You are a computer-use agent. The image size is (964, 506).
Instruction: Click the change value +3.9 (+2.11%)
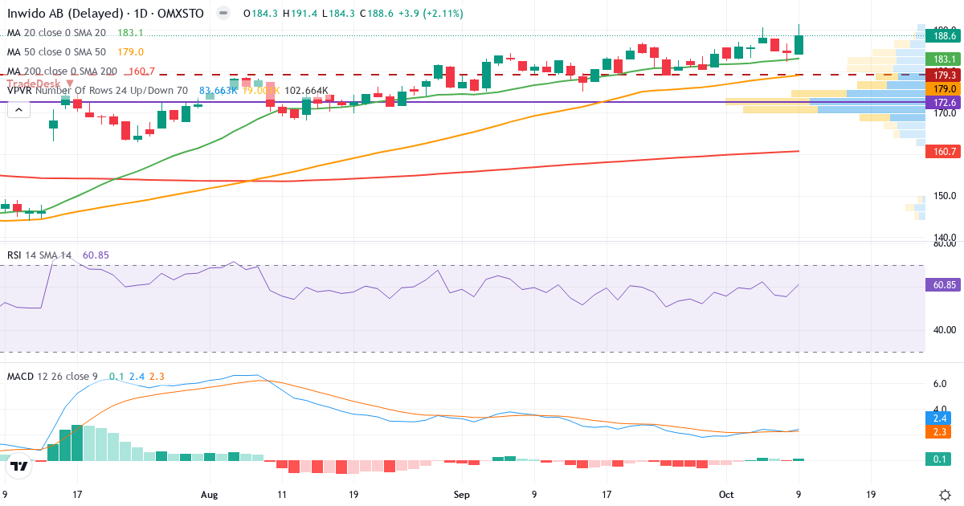pos(430,14)
